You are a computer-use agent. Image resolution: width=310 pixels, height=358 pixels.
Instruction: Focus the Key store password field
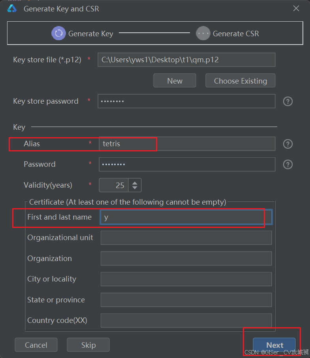[186, 101]
